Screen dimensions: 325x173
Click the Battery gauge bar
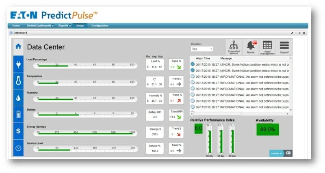click(x=85, y=114)
